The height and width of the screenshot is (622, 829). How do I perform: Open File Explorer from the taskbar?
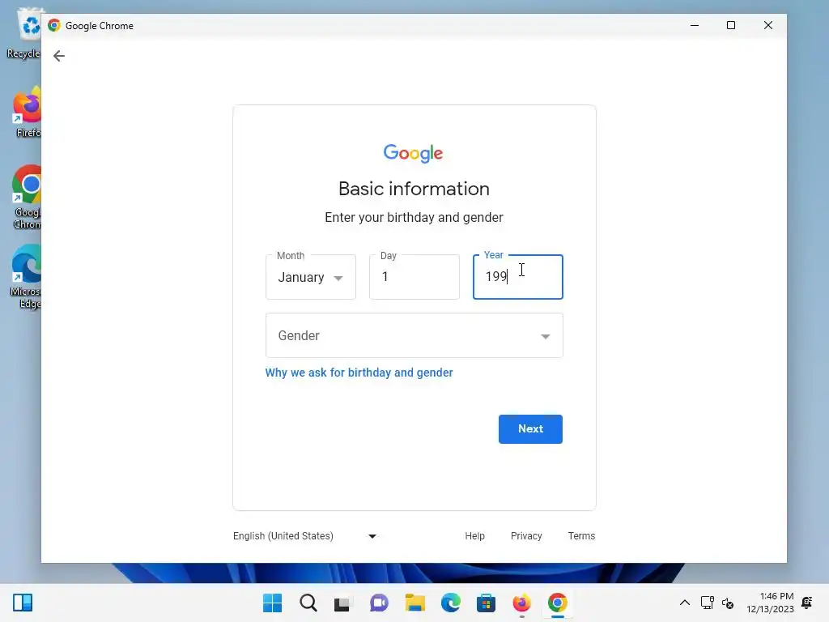pyautogui.click(x=415, y=603)
